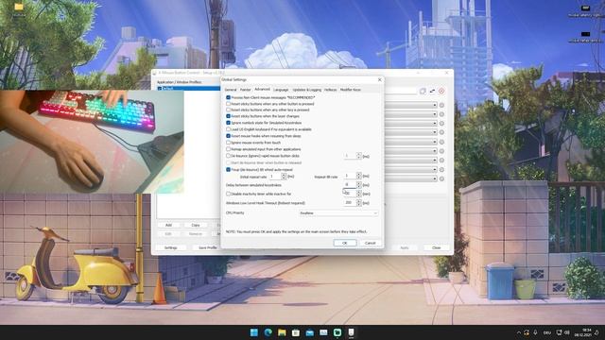The image size is (605, 340).
Task: Enable reset sticky buttons when other key pressed
Action: 228,110
